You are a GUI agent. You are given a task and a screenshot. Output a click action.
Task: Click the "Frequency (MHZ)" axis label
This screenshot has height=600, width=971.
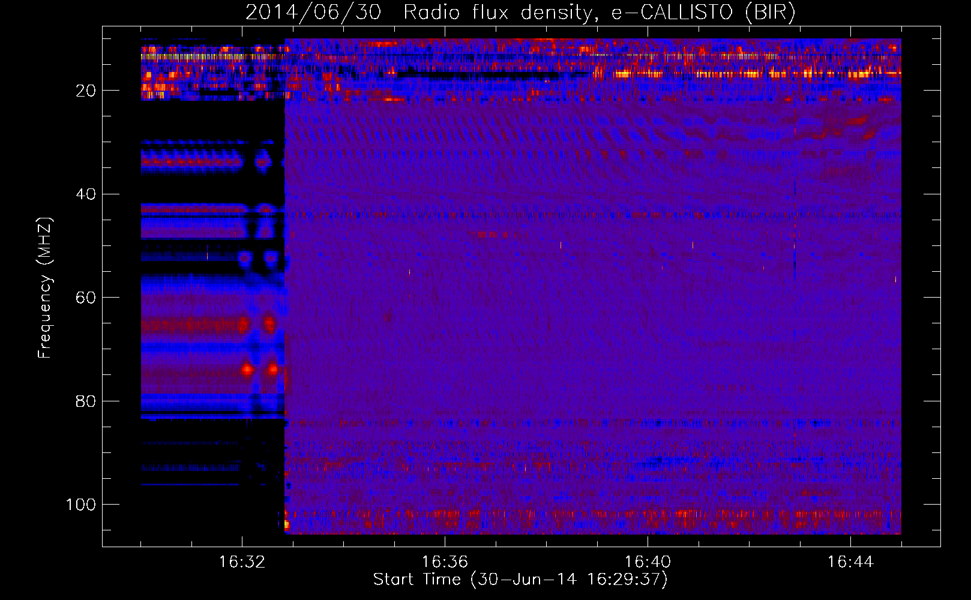click(x=45, y=288)
